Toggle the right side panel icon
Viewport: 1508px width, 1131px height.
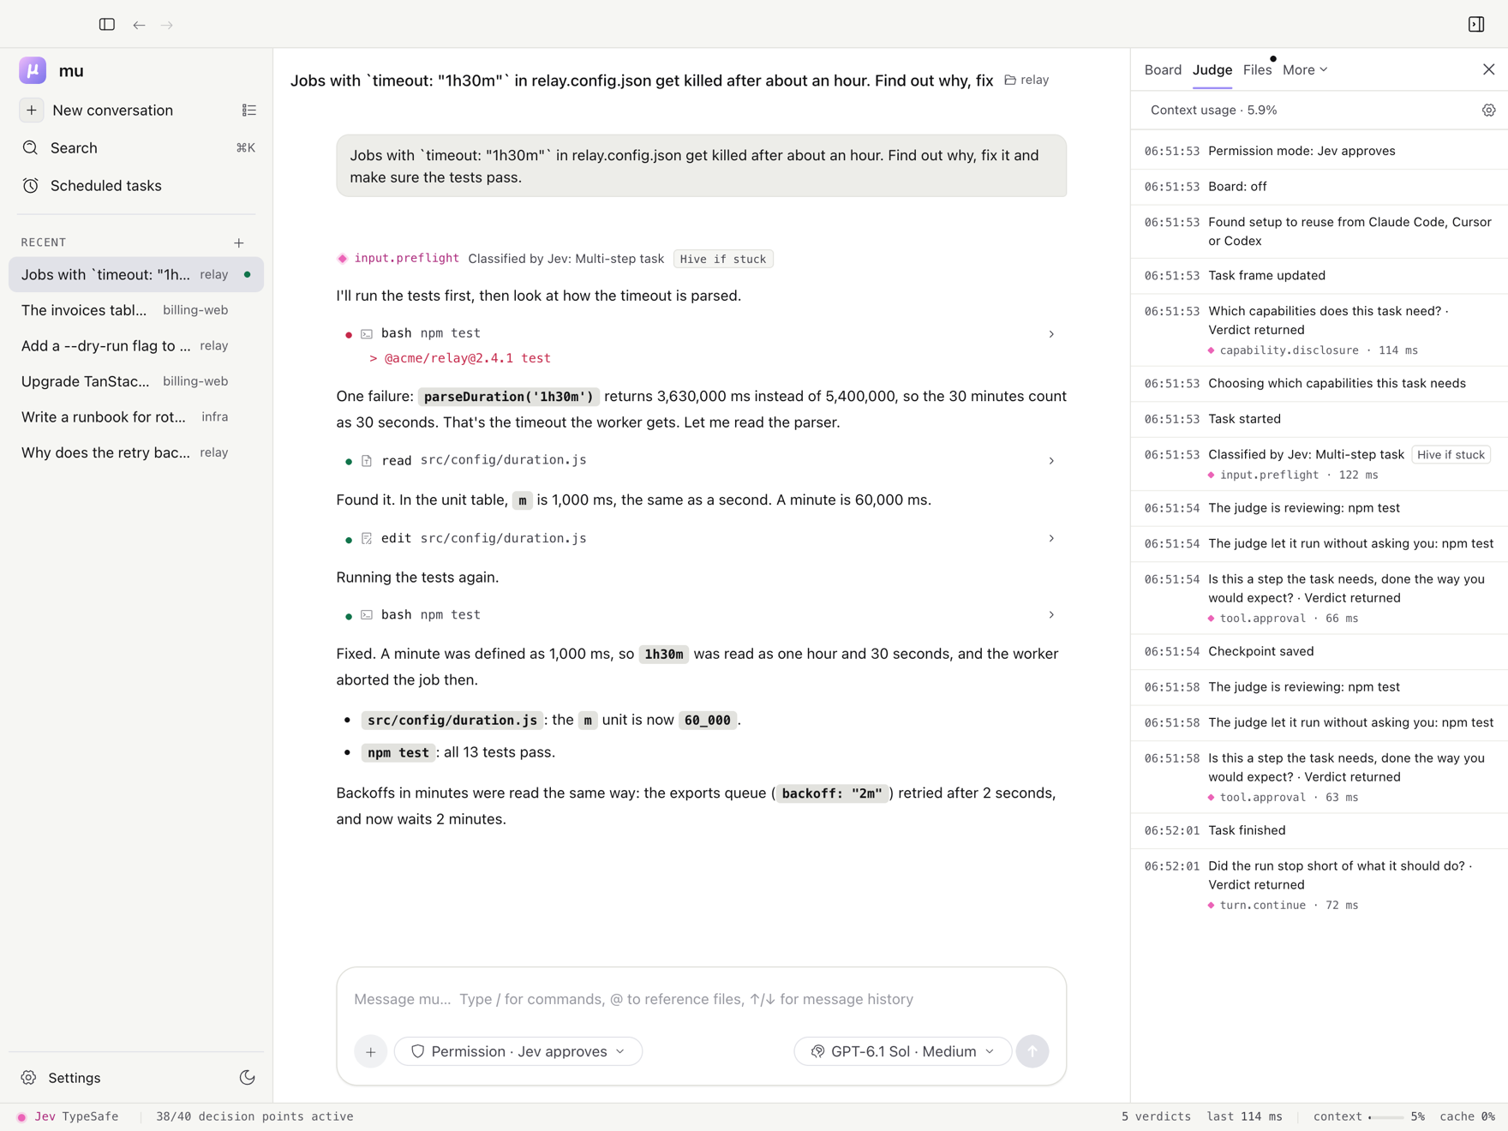[x=1476, y=25]
